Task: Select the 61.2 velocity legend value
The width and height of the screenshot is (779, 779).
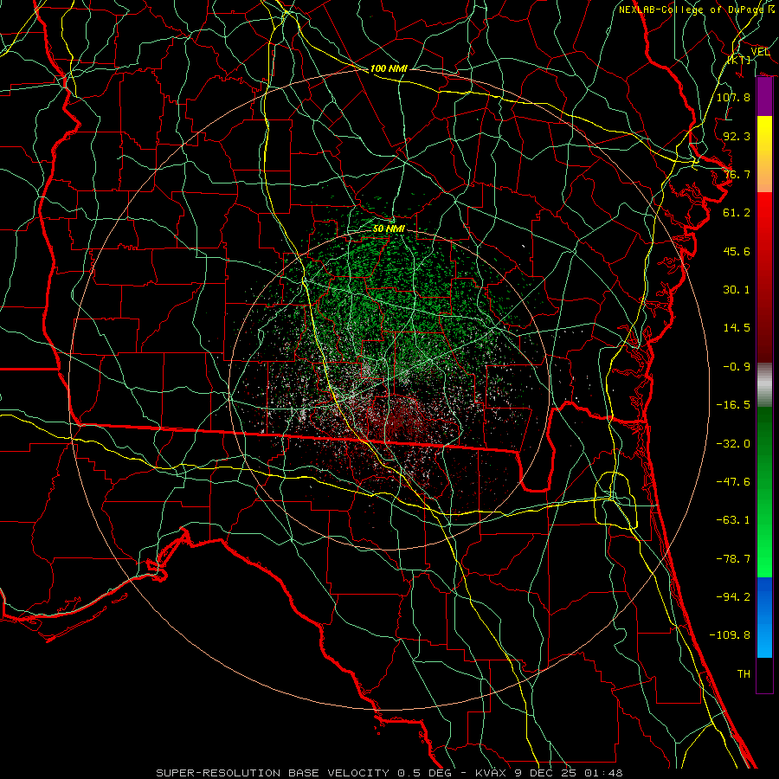Action: tap(737, 213)
